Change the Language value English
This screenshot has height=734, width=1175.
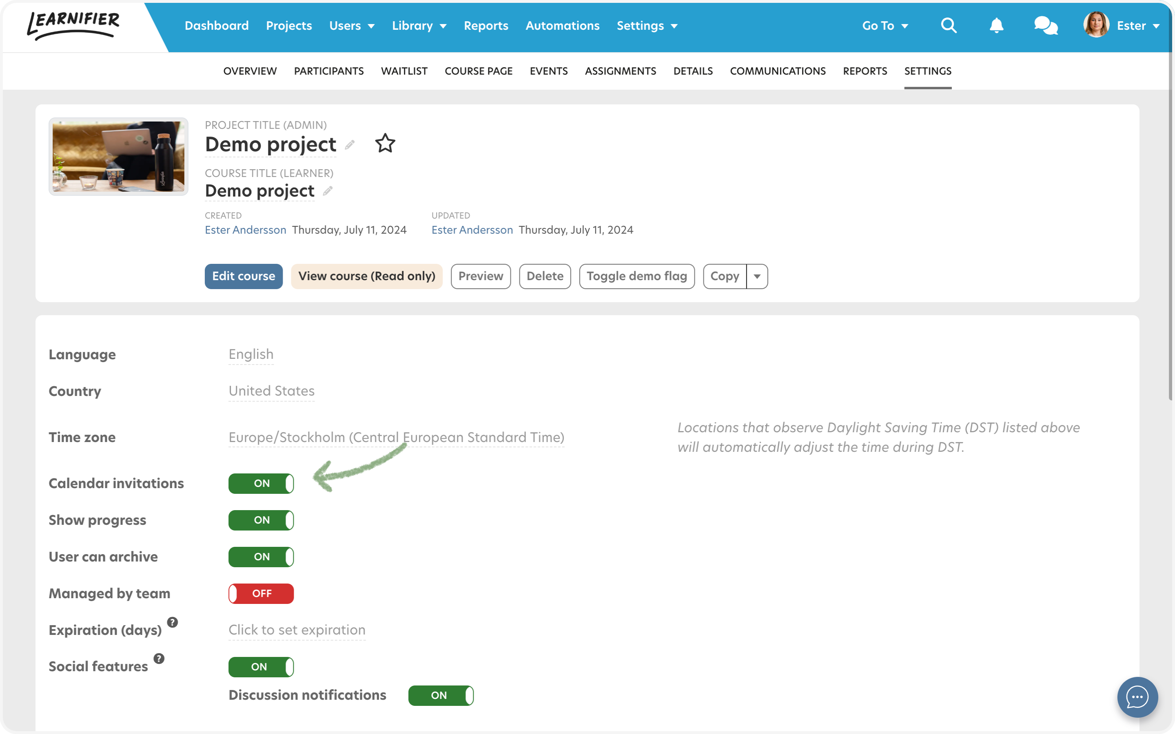(251, 354)
